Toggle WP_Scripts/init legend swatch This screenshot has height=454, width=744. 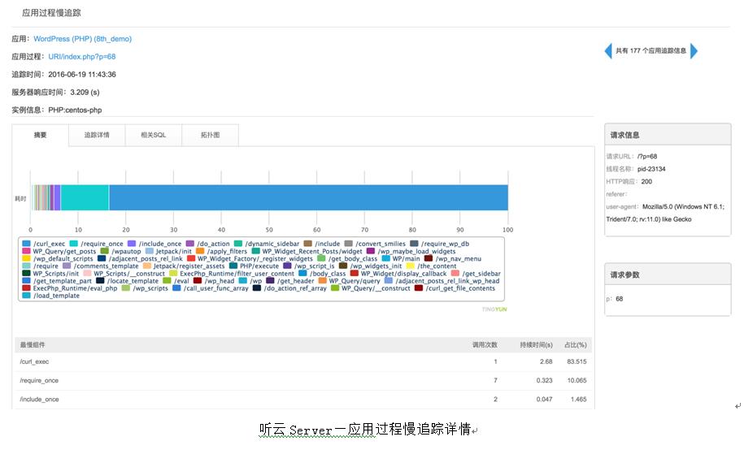tap(27, 274)
